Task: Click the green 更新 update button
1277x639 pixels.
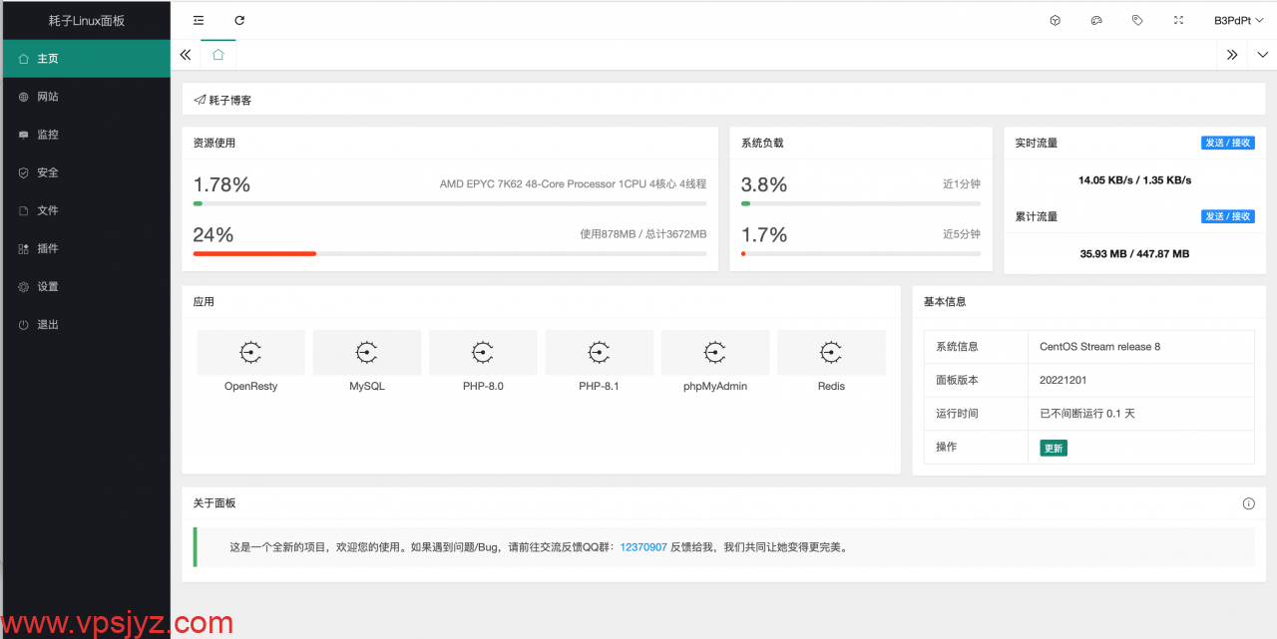Action: 1053,449
